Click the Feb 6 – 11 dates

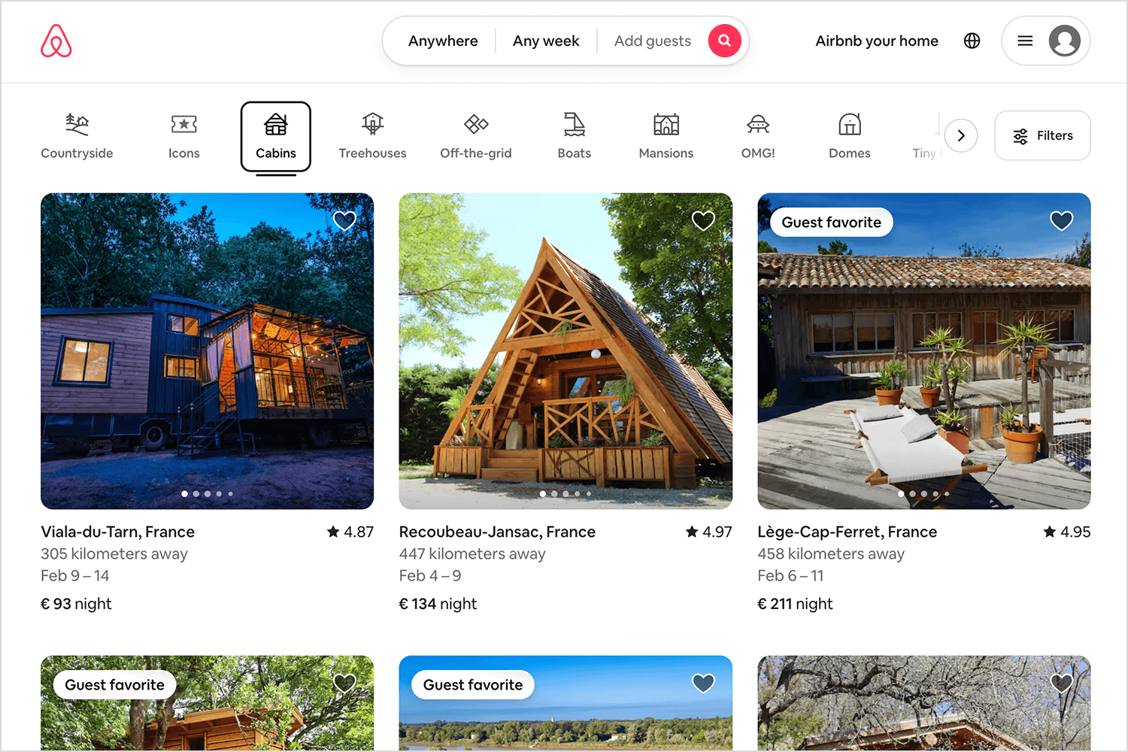point(791,575)
